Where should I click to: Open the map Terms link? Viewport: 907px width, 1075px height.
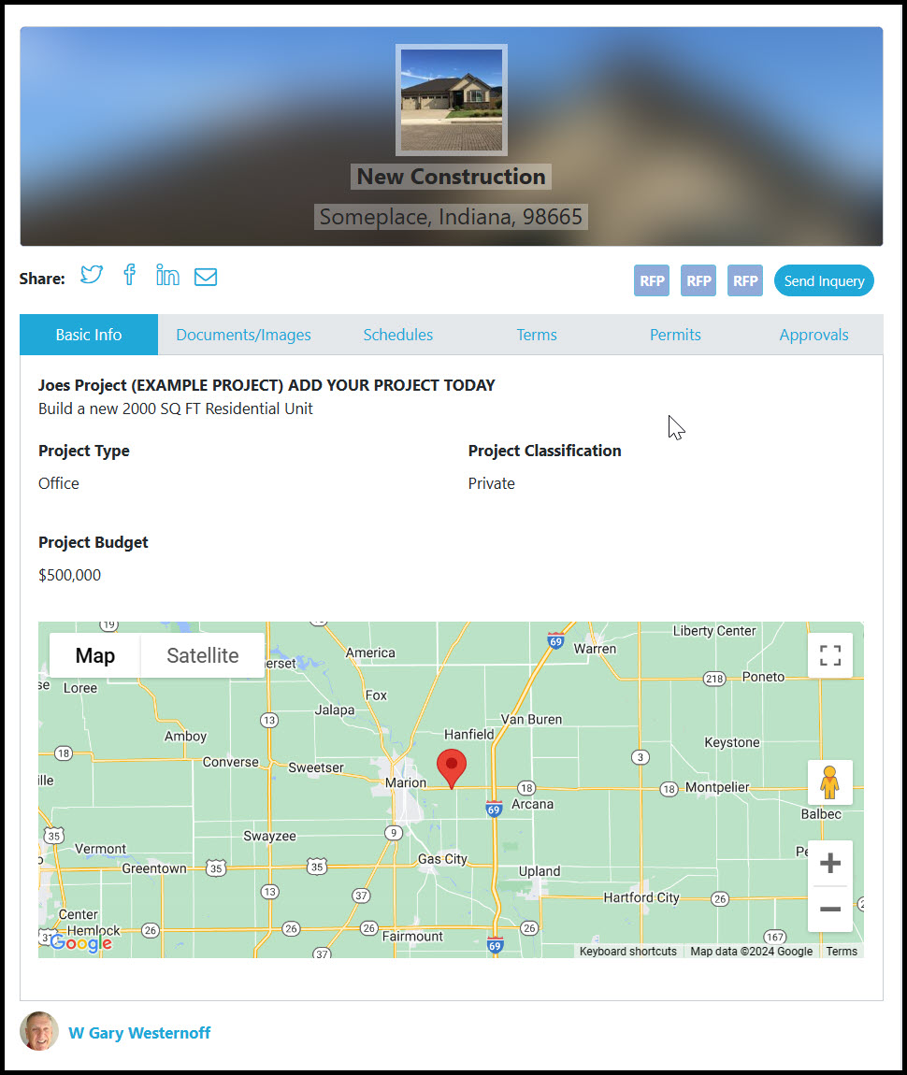pyautogui.click(x=841, y=951)
